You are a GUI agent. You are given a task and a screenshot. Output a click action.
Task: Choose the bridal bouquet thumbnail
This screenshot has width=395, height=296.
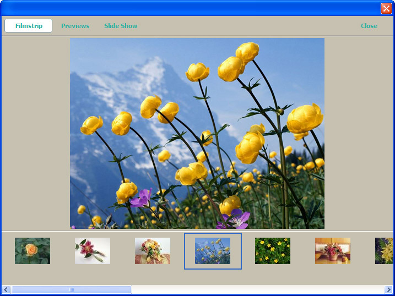pyautogui.click(x=153, y=251)
